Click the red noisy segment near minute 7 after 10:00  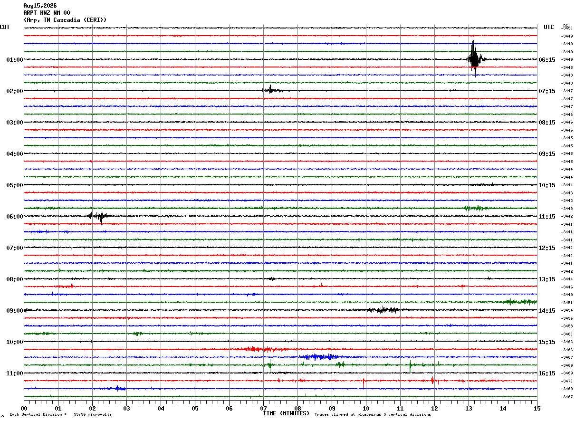coord(259,349)
